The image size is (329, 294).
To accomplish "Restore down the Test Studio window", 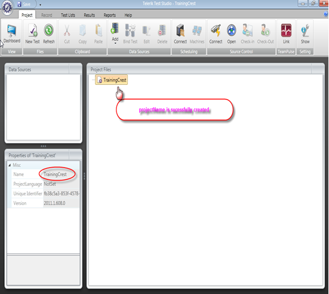I will click(x=313, y=3).
